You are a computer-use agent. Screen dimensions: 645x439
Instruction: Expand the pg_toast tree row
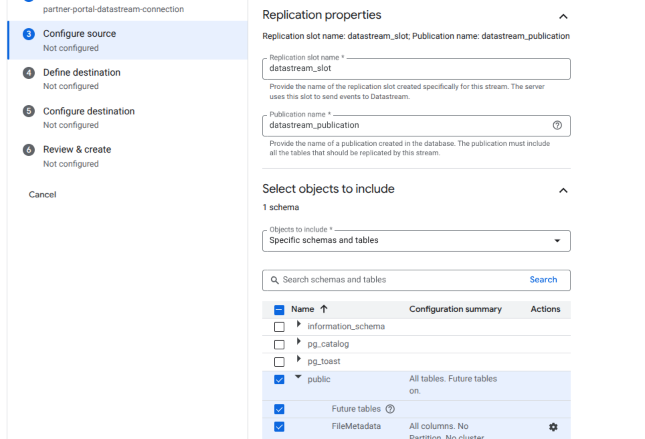299,359
